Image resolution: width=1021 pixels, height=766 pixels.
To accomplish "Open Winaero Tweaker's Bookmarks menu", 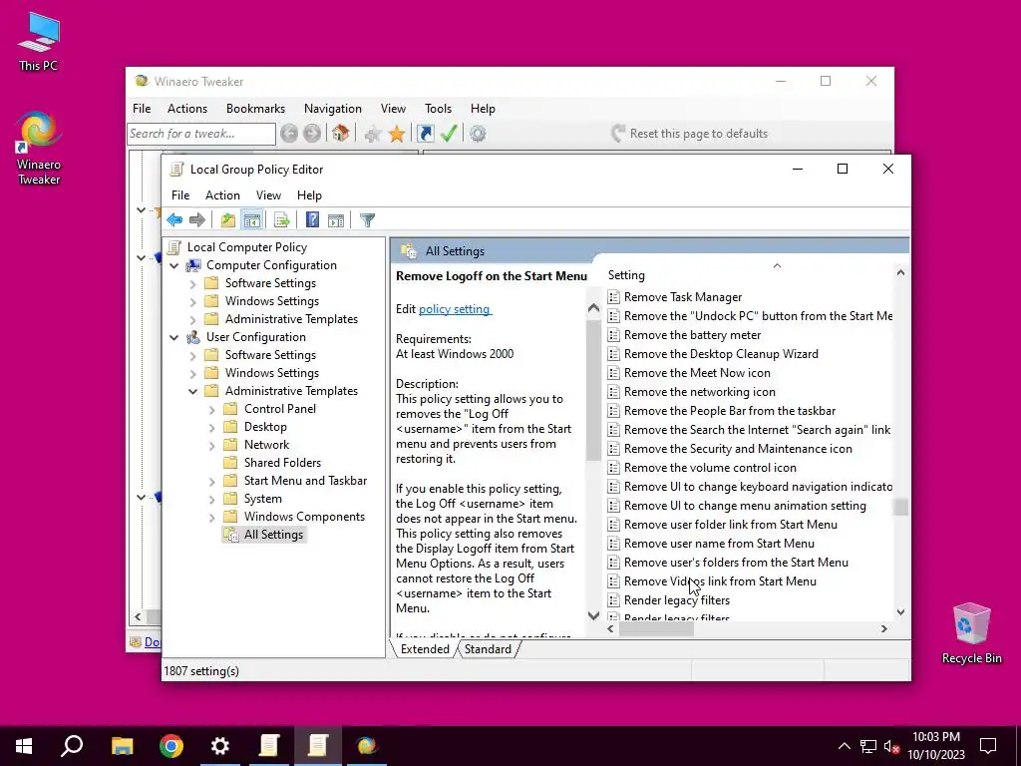I will [x=255, y=109].
